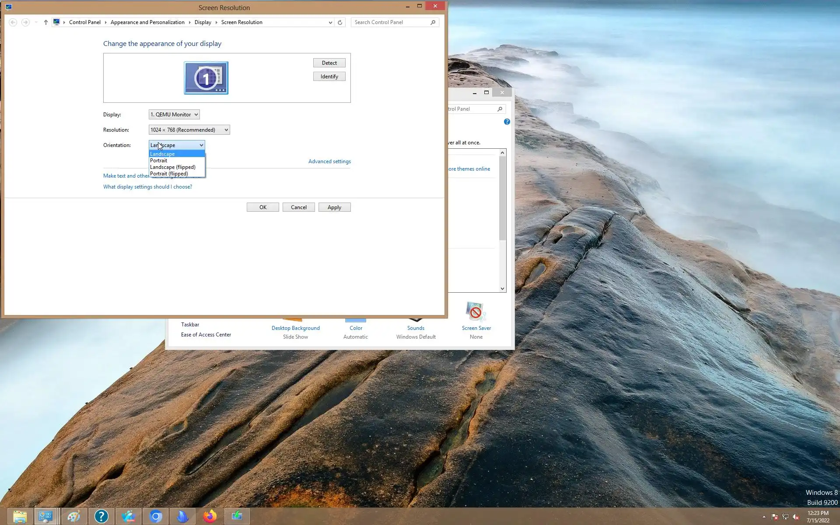The image size is (840, 525).
Task: Collapse the Orientation dropdown arrow
Action: (x=201, y=145)
